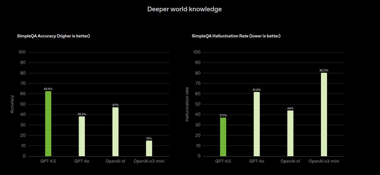This screenshot has width=380, height=175.
Task: Click the OpenAI o1 accuracy bar at 47%
Action: click(x=115, y=132)
